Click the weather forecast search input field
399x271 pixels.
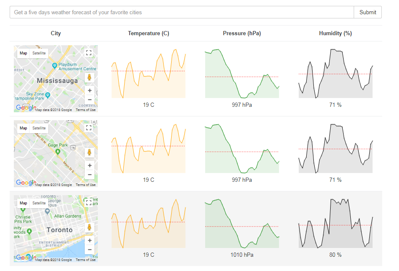tap(180, 12)
